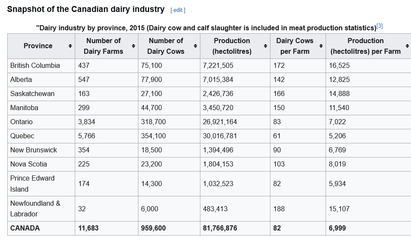Open the edit link beside section heading
The height and width of the screenshot is (242, 411).
pos(178,10)
